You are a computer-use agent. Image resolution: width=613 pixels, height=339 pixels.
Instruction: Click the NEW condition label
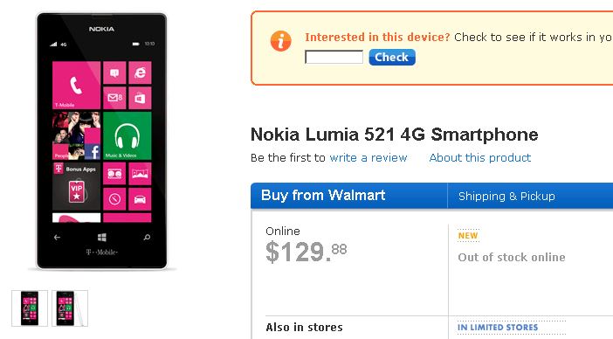coord(468,235)
